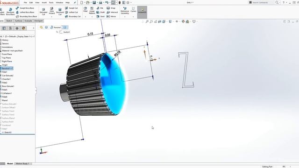The height and width of the screenshot is (168, 299).
Task: Open the DisplayManager panel tab
Action: click(23, 28)
